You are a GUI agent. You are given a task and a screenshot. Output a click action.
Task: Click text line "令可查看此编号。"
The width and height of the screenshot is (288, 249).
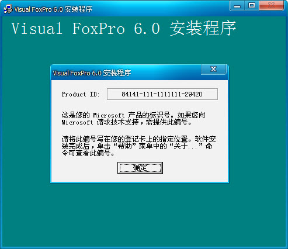[88, 153]
